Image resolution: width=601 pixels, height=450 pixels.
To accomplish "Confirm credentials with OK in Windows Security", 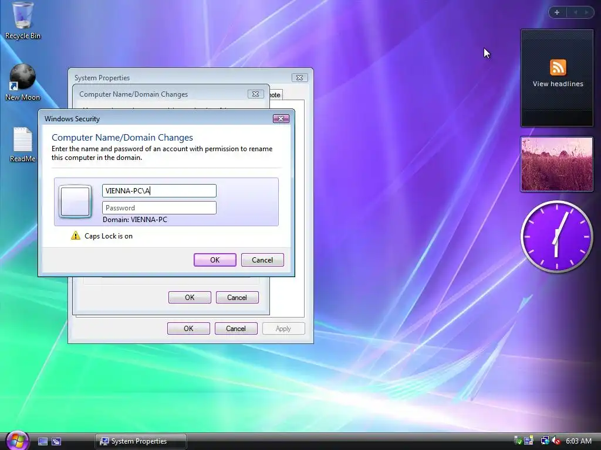I will coord(215,260).
